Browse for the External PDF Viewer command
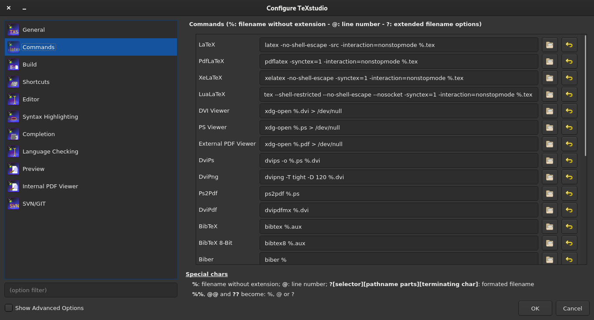Viewport: 594px width, 320px height. point(550,144)
